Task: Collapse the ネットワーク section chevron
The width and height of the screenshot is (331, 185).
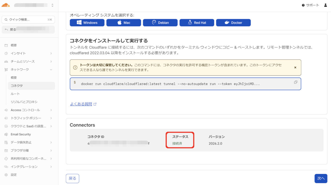Action: pyautogui.click(x=51, y=70)
